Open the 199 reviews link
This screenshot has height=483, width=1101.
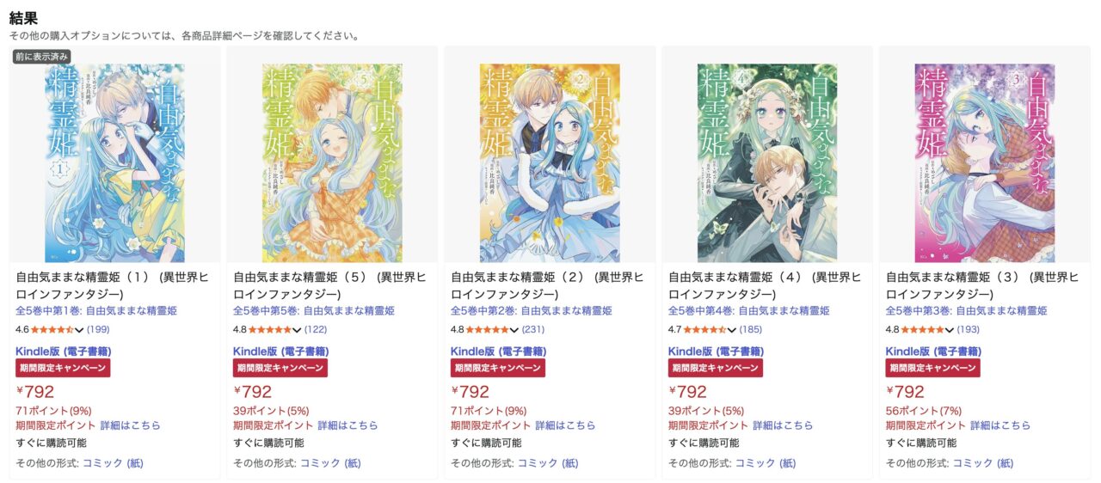(98, 329)
